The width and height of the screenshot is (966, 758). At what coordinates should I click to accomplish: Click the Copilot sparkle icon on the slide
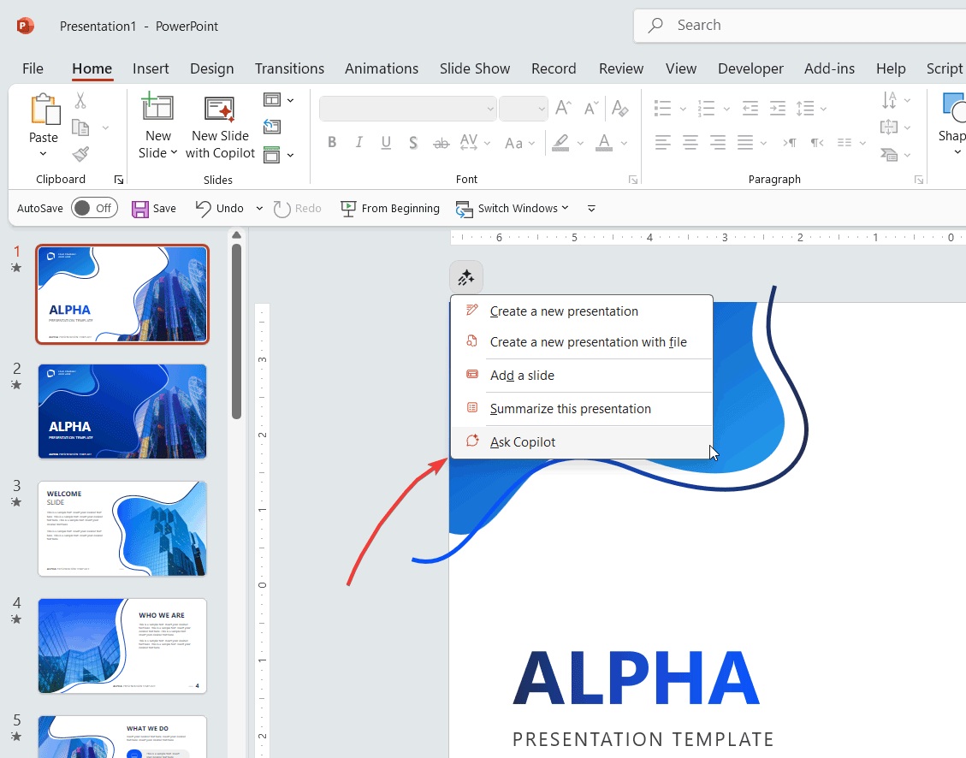tap(466, 276)
